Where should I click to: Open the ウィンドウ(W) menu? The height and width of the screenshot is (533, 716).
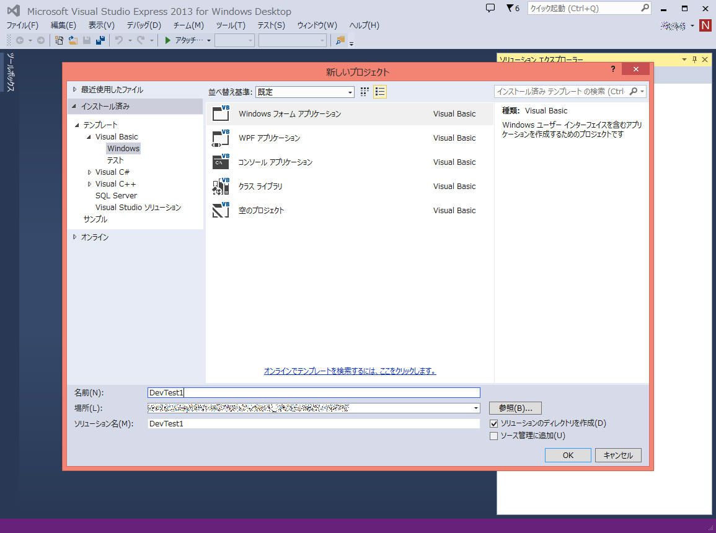317,25
